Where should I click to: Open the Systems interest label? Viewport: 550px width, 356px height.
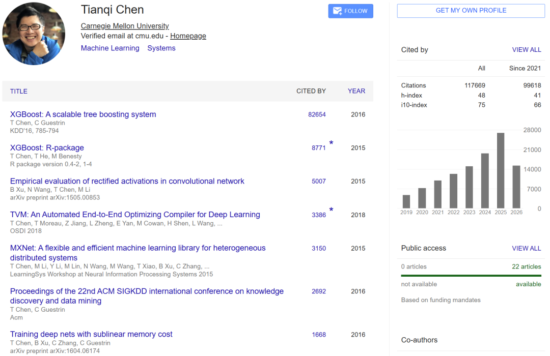(x=161, y=48)
